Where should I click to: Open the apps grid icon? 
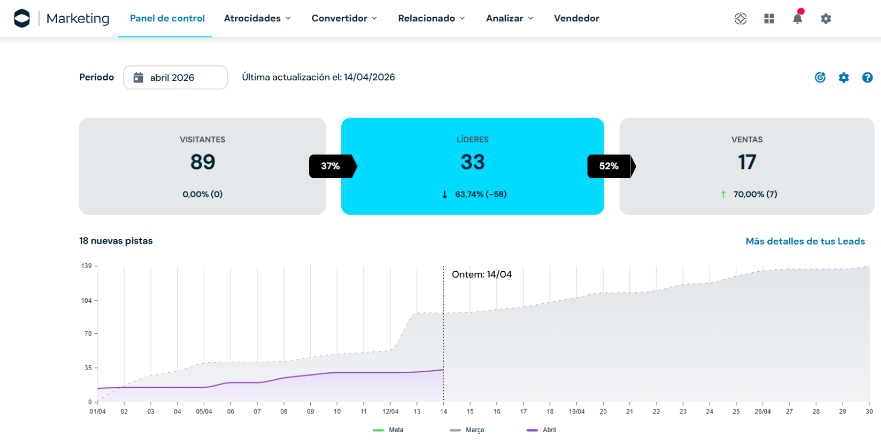(769, 19)
